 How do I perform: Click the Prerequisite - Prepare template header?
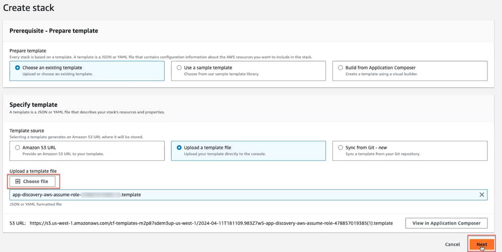(54, 31)
